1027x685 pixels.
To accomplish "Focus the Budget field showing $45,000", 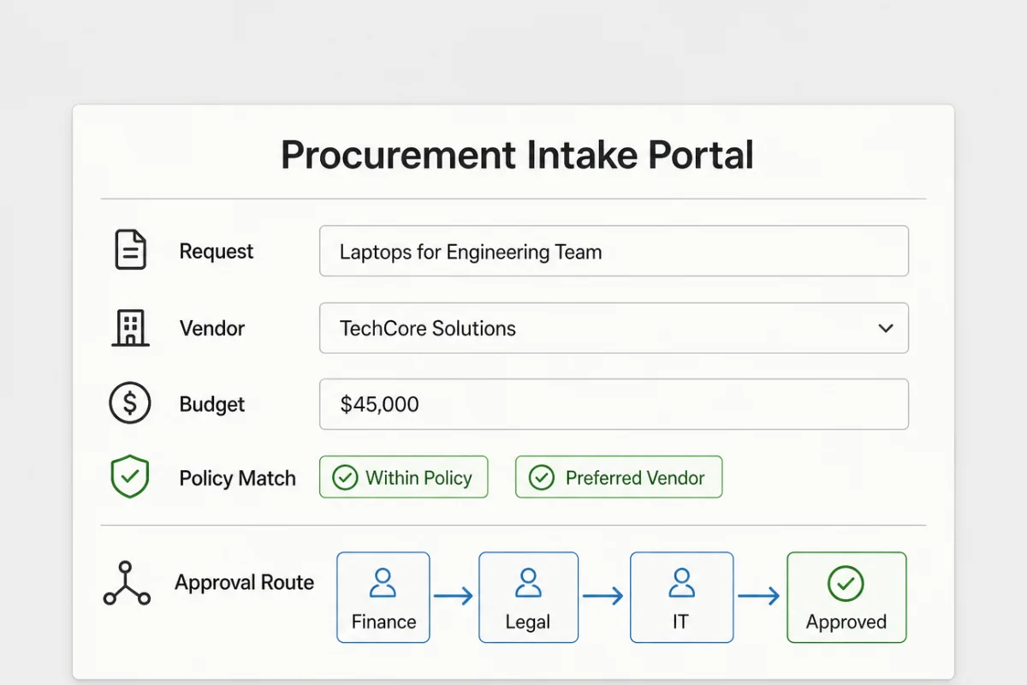I will [614, 404].
